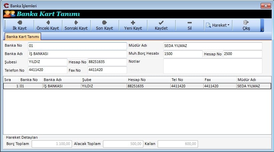274x152 pixels.
Task: Click the Şube column header
Action: (x=104, y=80)
